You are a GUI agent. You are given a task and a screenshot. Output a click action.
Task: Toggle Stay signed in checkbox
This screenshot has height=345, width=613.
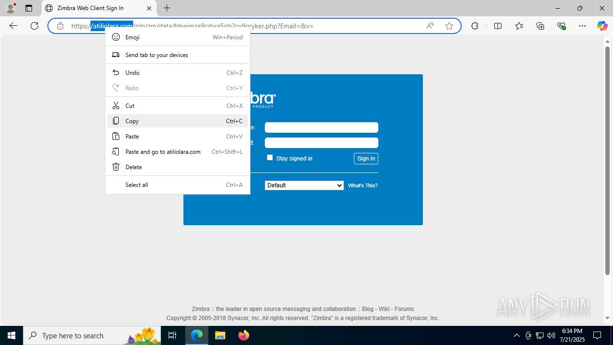[270, 158]
